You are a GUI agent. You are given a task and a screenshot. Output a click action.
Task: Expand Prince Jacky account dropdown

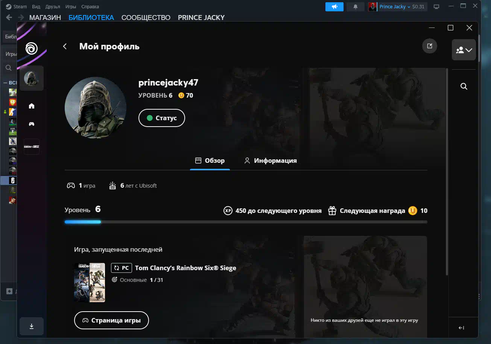(x=395, y=7)
